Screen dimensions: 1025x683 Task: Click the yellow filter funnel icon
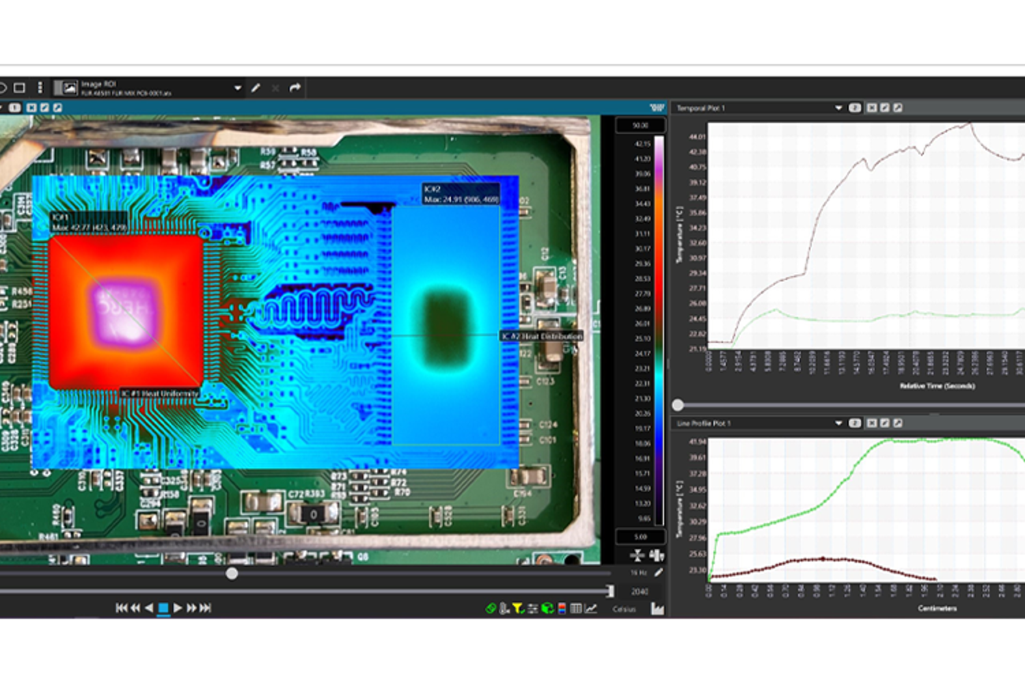point(518,608)
